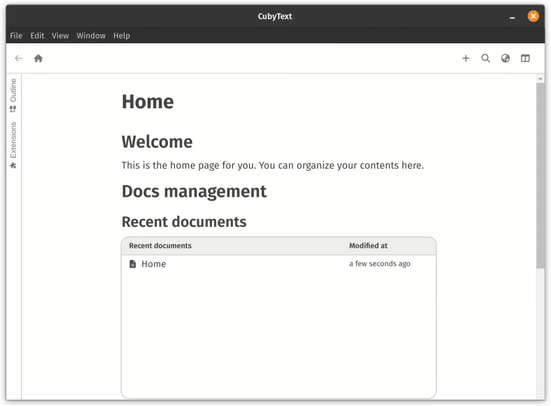Viewport: 551px width, 406px height.
Task: Open the Help menu
Action: click(x=121, y=35)
